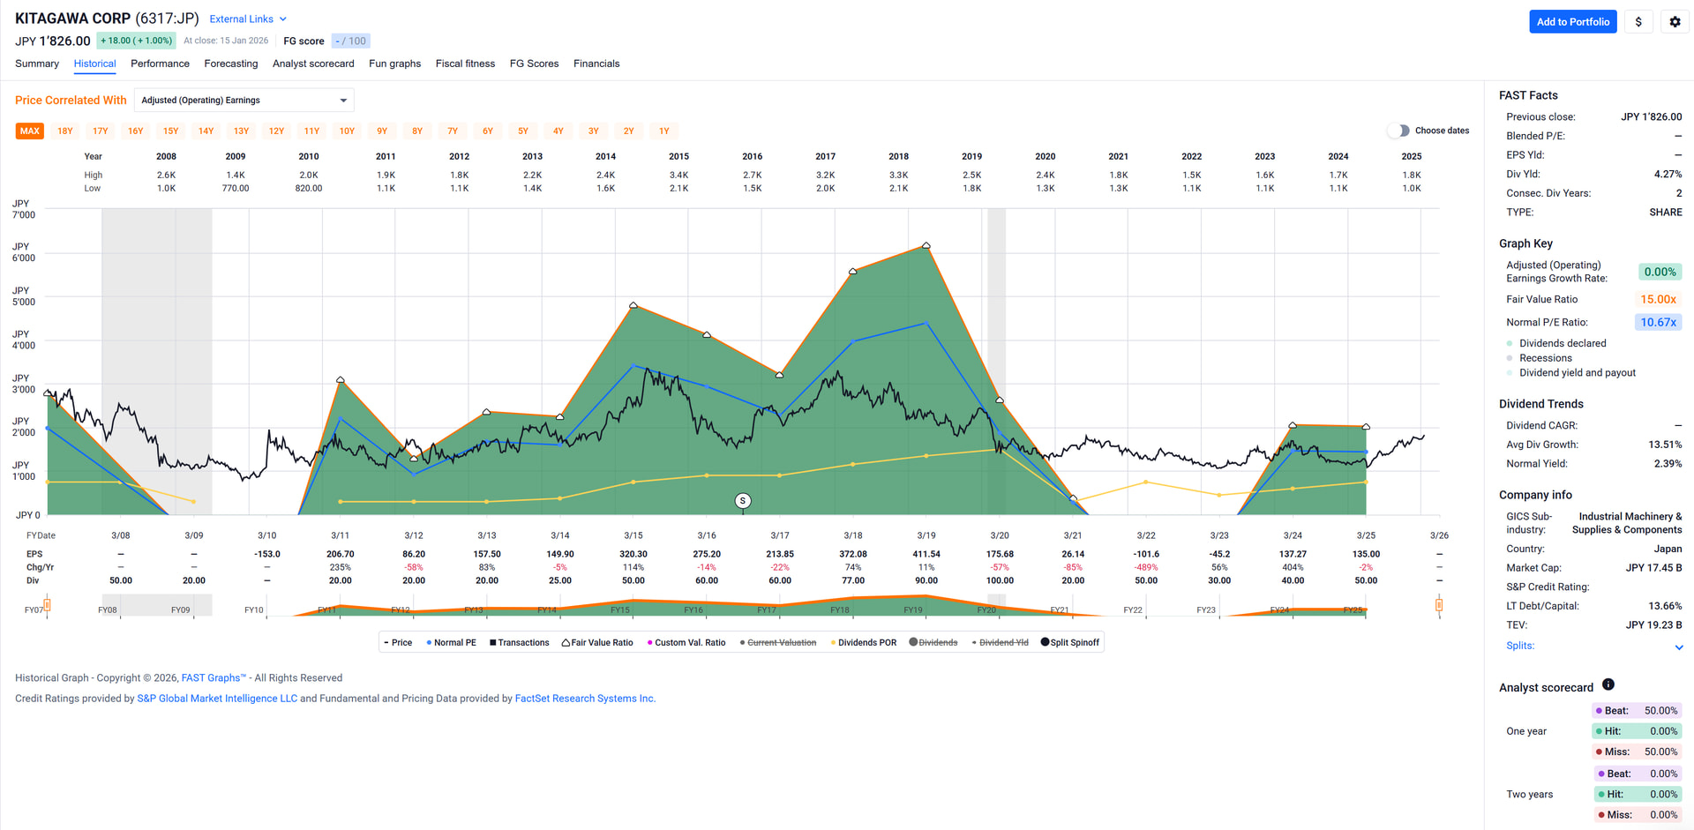This screenshot has height=830, width=1694.
Task: Toggle Split Spinoff legend item
Action: pos(1069,643)
